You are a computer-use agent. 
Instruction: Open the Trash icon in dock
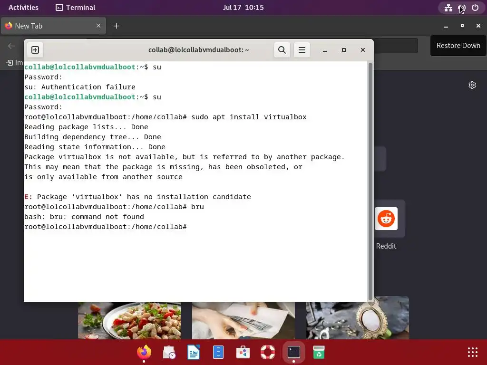[319, 352]
